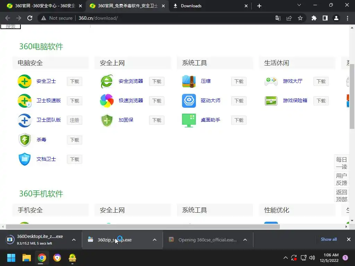Expand options for 360cse_official.exe download
355x266 pixels.
[245, 240]
